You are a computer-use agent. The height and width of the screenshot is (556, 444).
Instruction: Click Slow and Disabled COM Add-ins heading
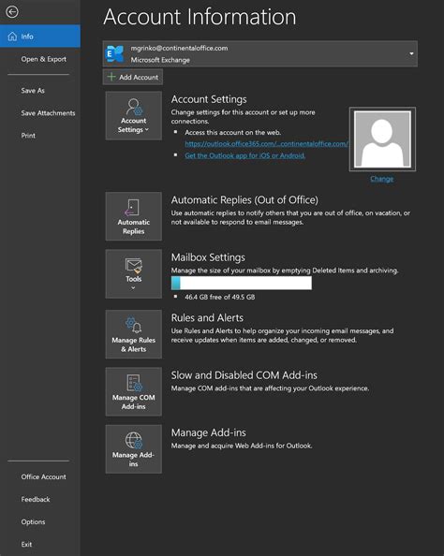pos(244,374)
